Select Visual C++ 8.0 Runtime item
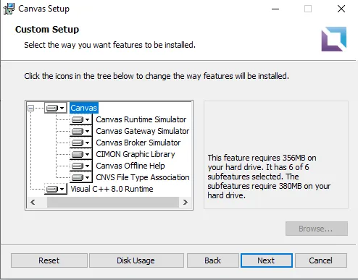This screenshot has height=280, width=358. 112,189
